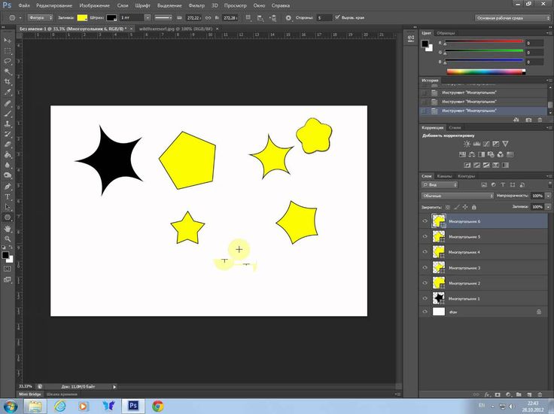Screen dimensions: 554x414
Task: Select the Lasso tool
Action: pos(8,60)
